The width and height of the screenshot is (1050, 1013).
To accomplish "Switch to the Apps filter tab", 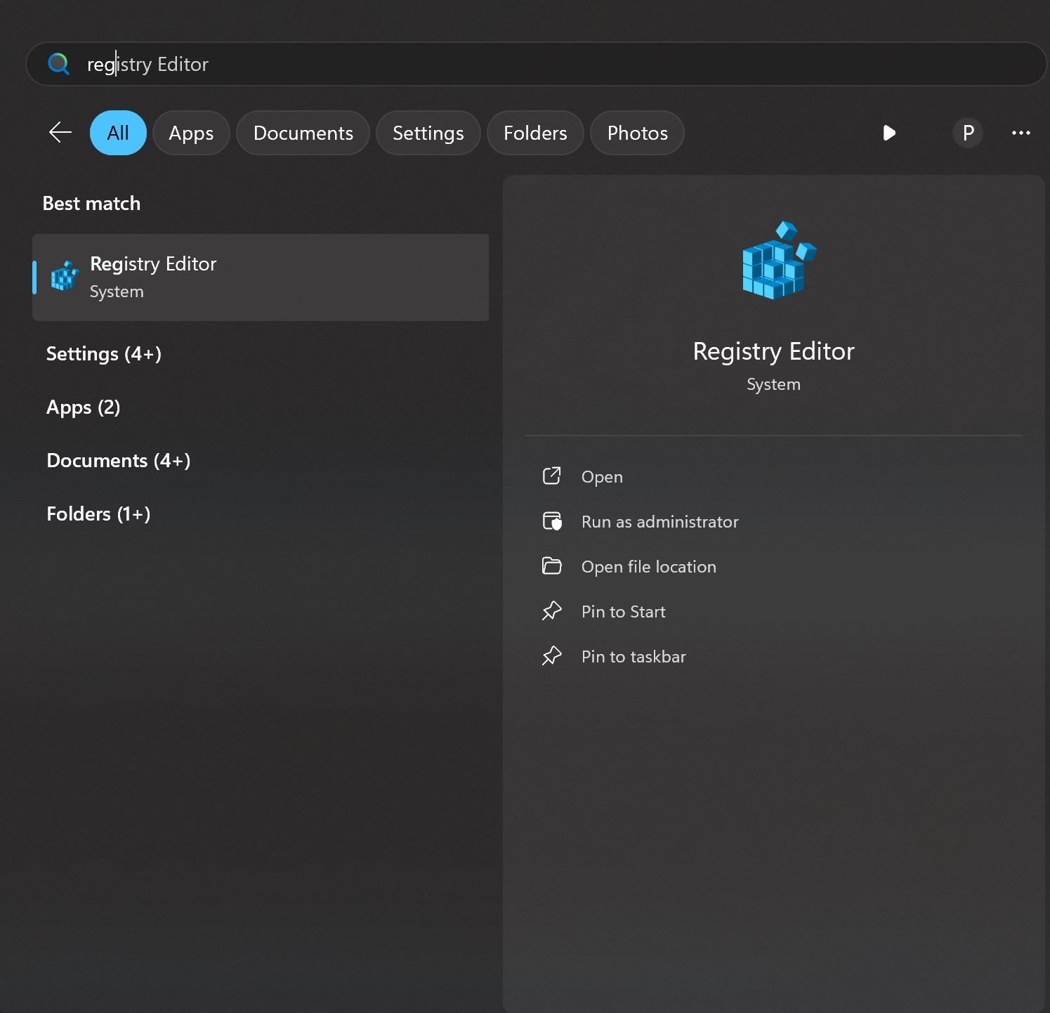I will (191, 133).
